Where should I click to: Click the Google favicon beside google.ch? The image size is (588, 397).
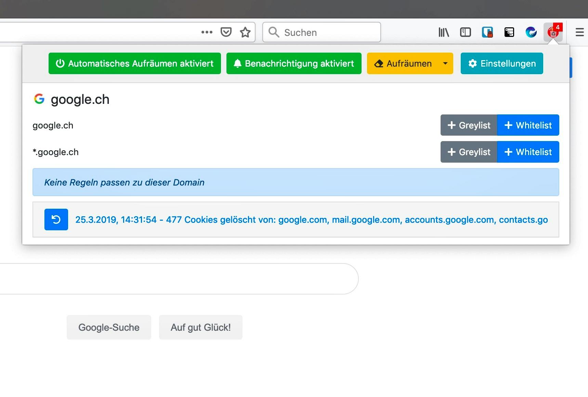(x=39, y=99)
